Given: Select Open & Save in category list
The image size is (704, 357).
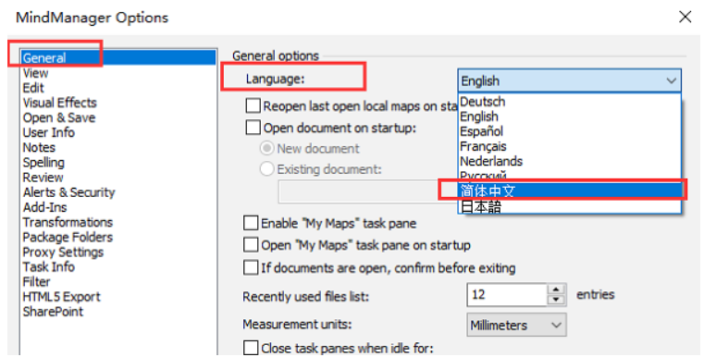Looking at the screenshot, I should [x=59, y=117].
